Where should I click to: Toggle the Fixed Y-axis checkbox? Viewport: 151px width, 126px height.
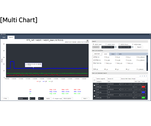pyautogui.click(x=53, y=98)
